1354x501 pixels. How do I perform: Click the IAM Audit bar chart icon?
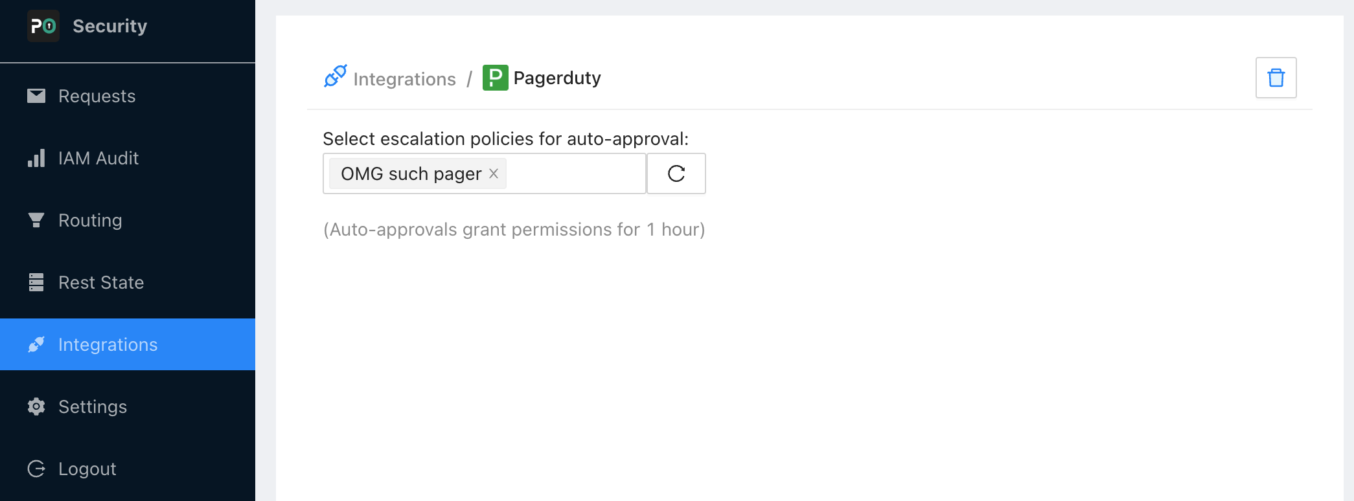point(36,158)
